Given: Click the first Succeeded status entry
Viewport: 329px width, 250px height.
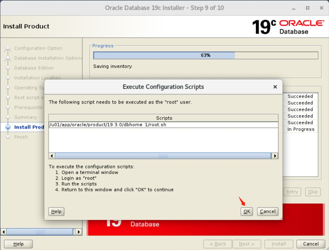Looking at the screenshot, I should (x=300, y=96).
